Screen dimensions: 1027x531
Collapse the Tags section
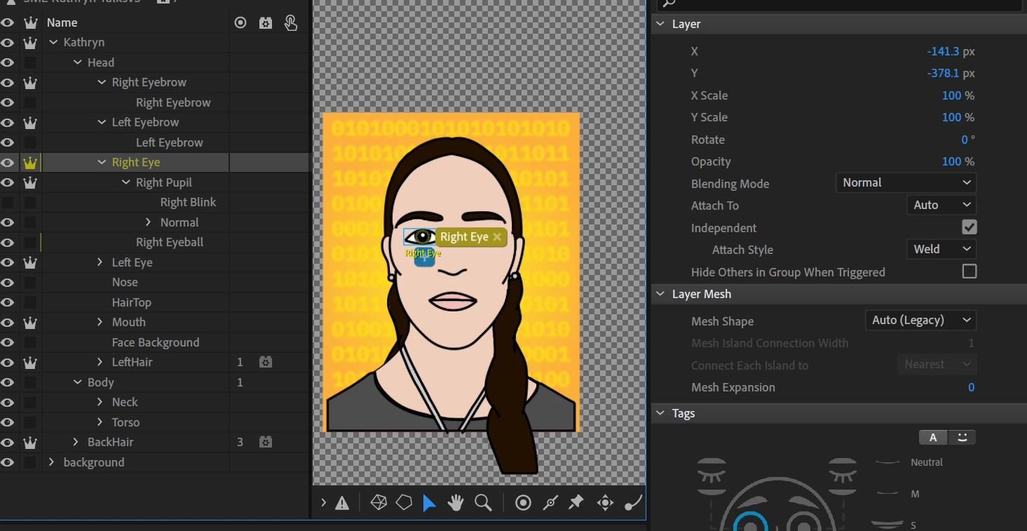pyautogui.click(x=660, y=413)
